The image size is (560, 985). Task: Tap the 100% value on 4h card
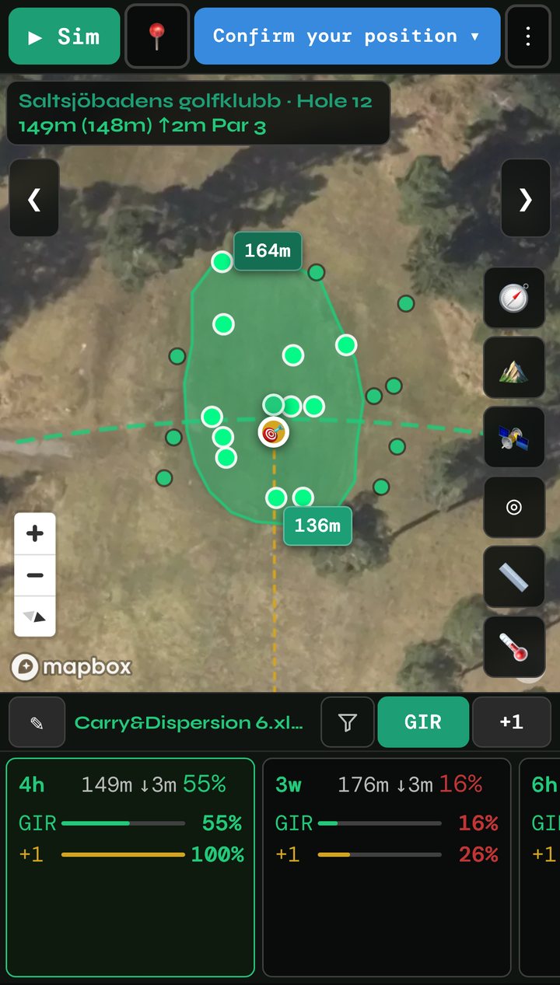218,854
